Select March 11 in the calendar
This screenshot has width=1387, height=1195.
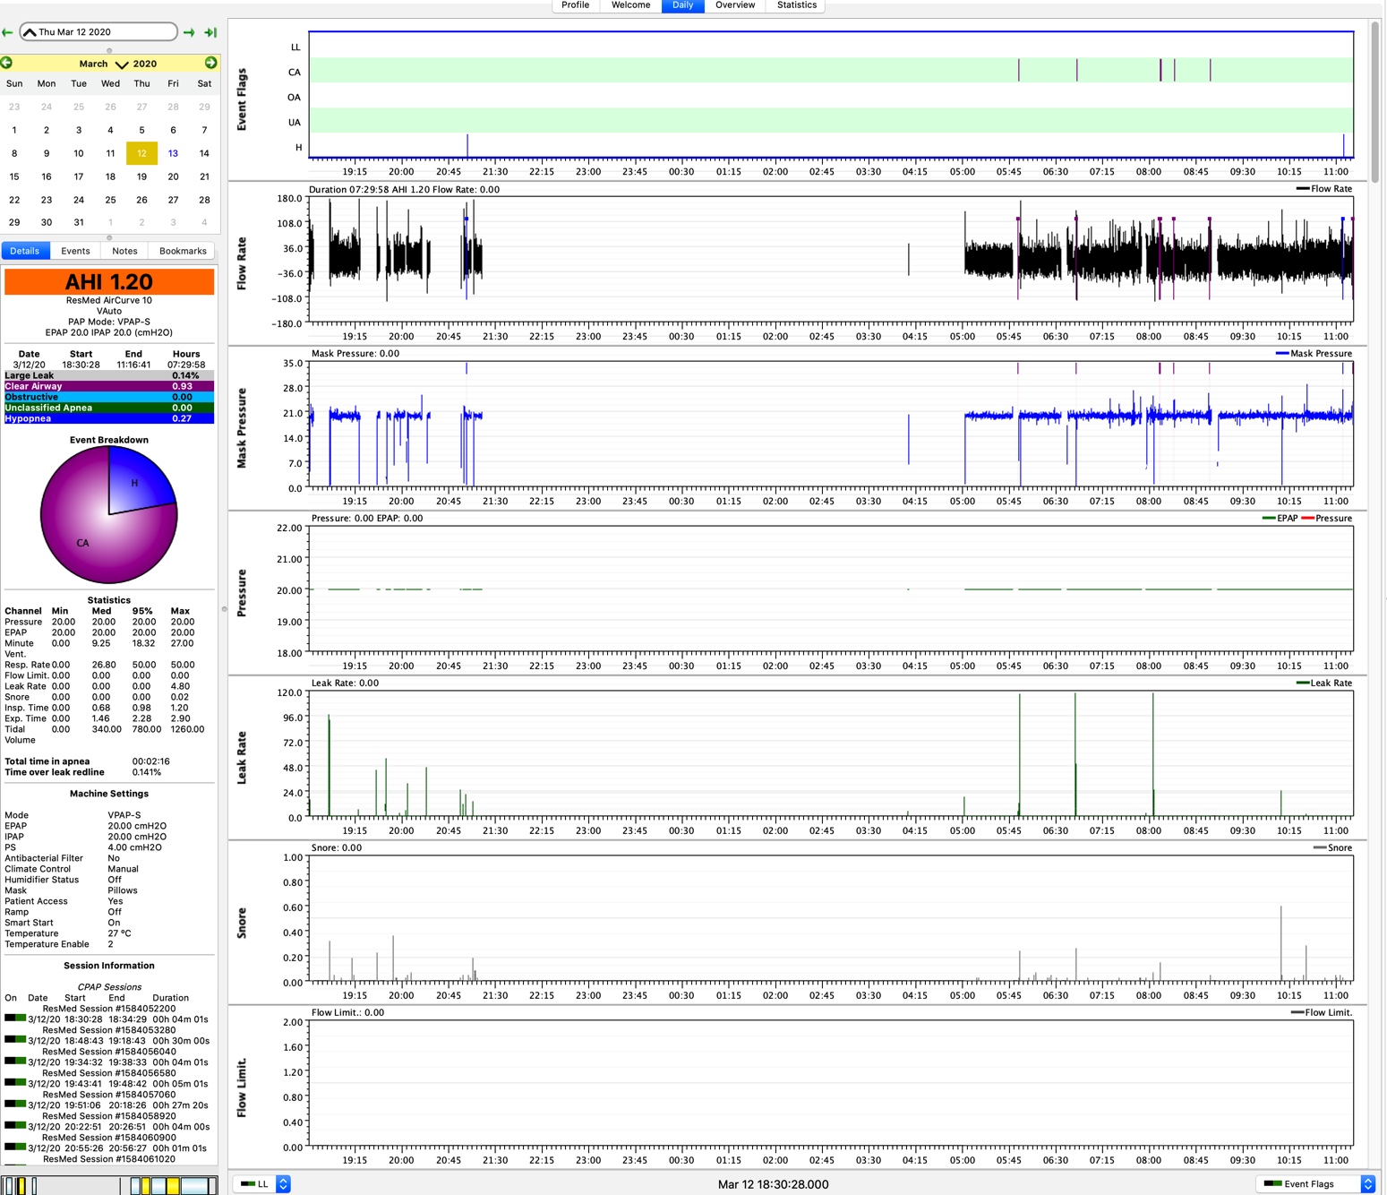coord(110,153)
